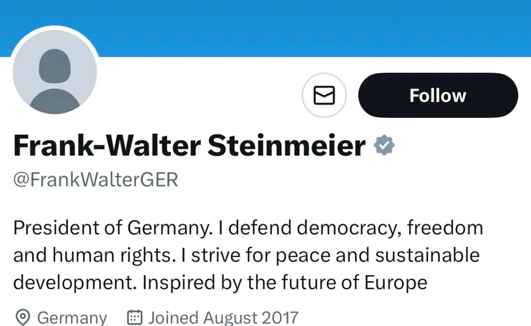Click the Joined August 2017 text

(x=223, y=318)
